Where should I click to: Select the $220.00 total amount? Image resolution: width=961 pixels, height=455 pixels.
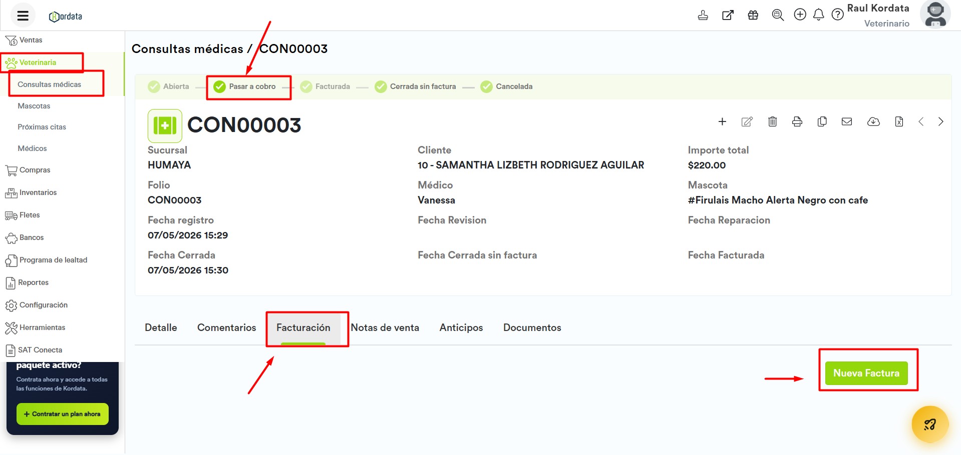[x=707, y=165]
